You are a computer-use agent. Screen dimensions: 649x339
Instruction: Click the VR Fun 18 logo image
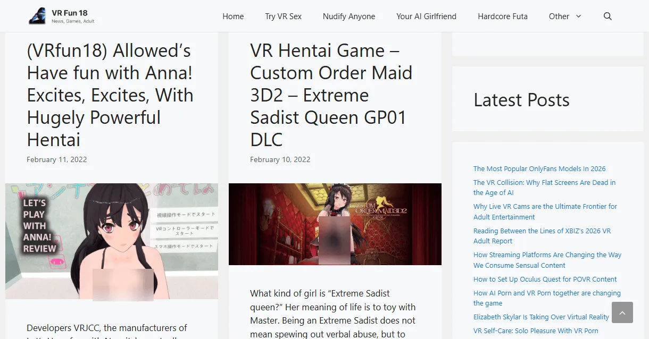(x=38, y=16)
